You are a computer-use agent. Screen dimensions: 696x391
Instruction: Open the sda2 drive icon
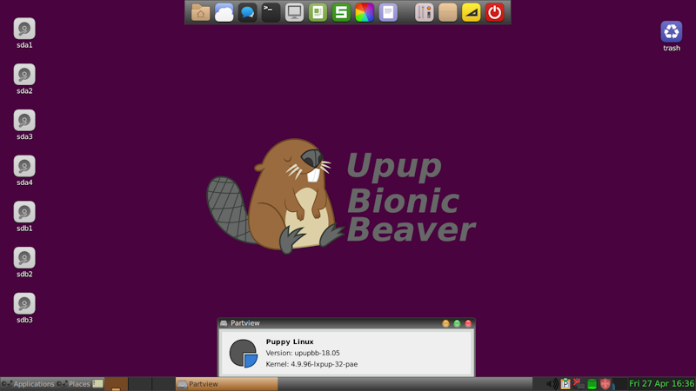(24, 78)
